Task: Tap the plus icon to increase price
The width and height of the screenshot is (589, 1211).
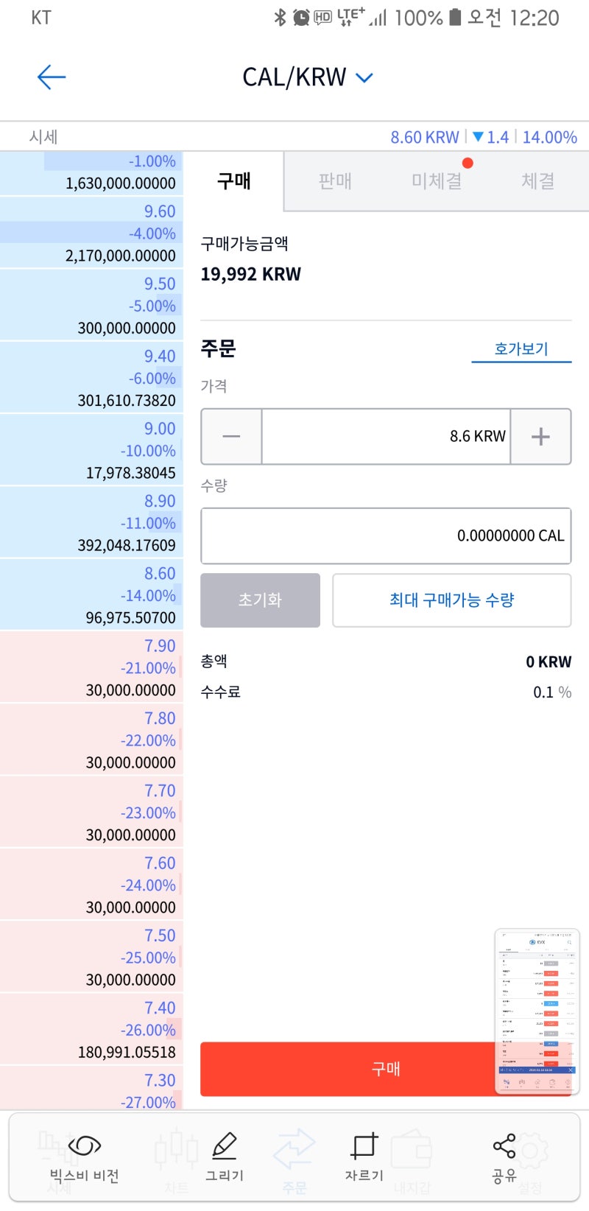Action: click(x=541, y=436)
